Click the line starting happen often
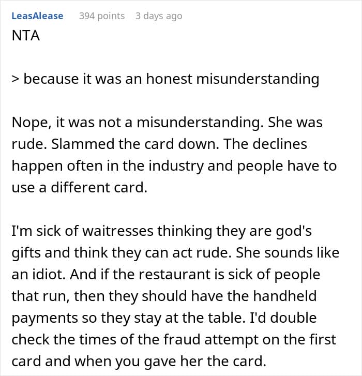362x376 pixels. pyautogui.click(x=174, y=166)
